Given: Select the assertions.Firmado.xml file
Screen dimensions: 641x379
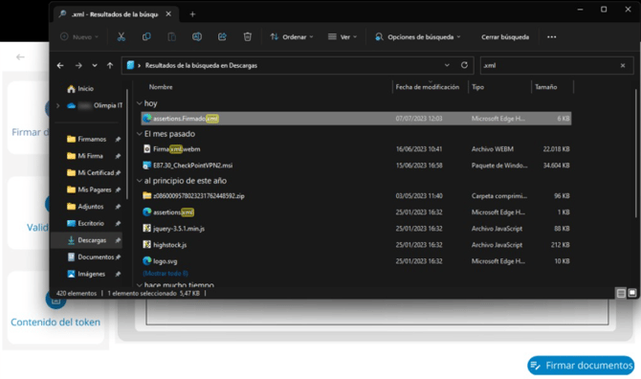Looking at the screenshot, I should (356, 119).
